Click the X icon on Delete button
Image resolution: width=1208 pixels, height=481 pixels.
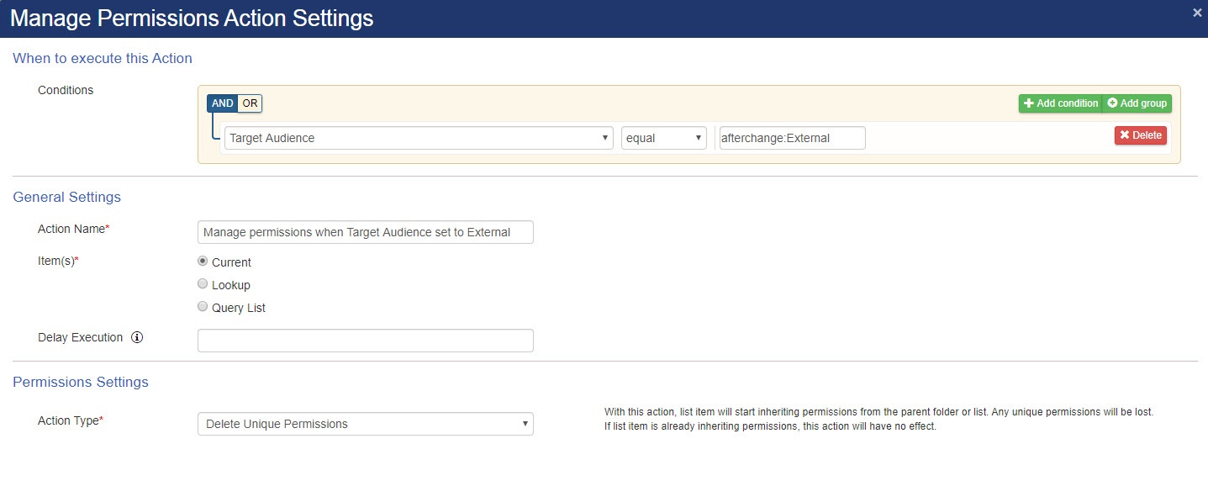[1125, 135]
